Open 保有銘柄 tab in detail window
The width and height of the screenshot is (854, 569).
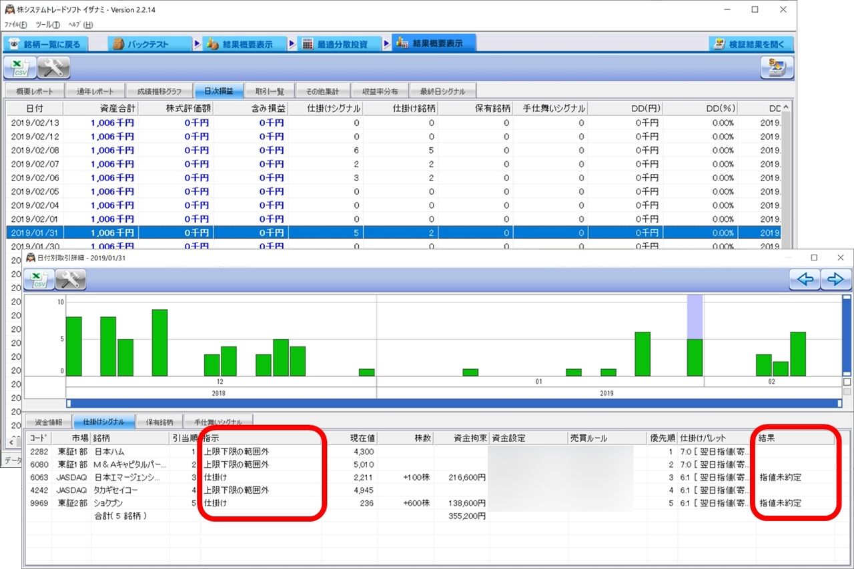click(159, 422)
